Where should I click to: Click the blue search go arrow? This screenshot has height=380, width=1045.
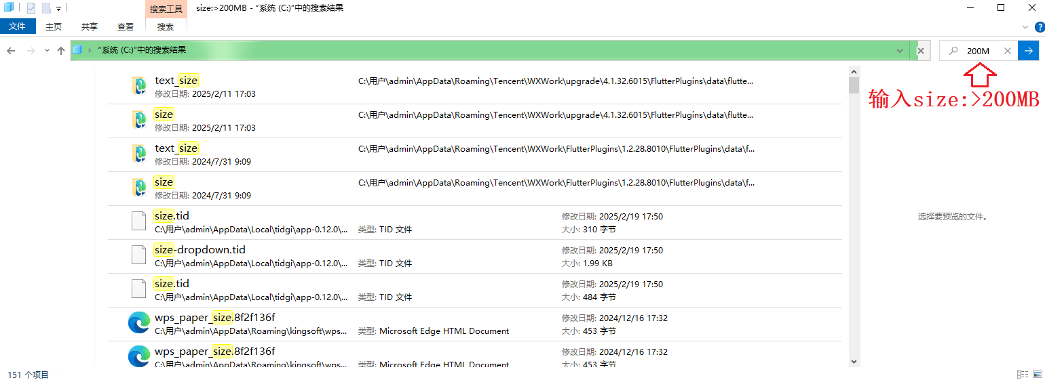click(1029, 51)
